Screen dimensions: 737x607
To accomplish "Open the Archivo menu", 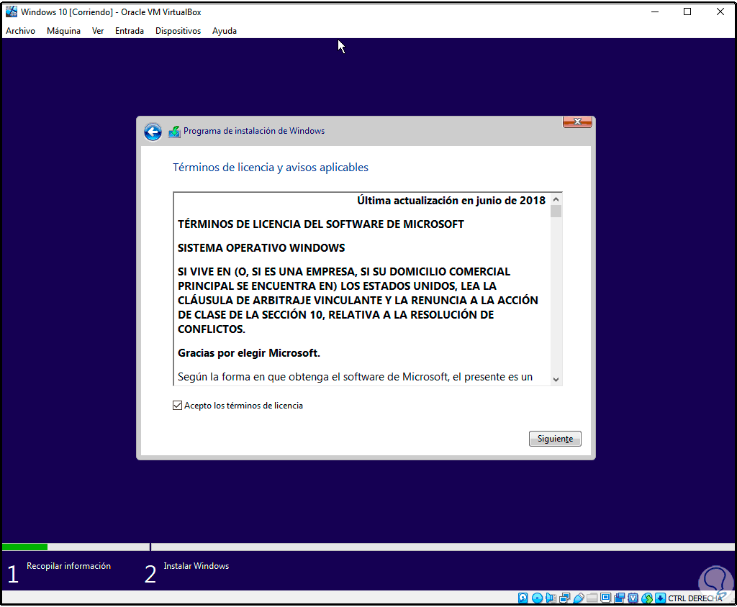I will 21,31.
